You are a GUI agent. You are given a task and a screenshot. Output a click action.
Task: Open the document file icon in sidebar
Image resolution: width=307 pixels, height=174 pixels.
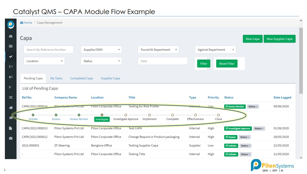[11, 128]
